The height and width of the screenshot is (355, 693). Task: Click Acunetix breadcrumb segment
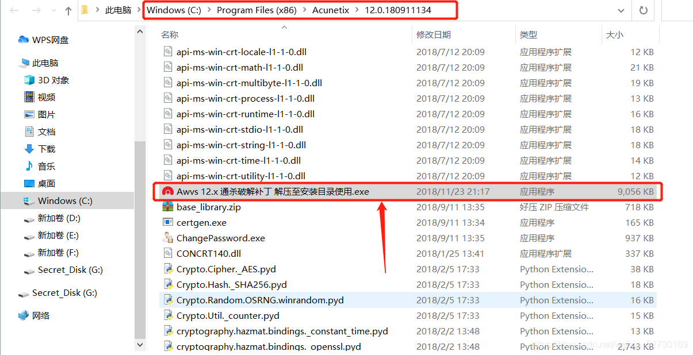pos(331,10)
